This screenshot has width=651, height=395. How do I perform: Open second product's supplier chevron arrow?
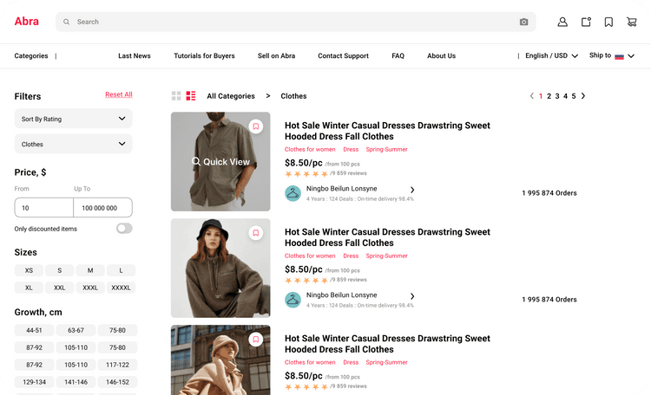(412, 296)
